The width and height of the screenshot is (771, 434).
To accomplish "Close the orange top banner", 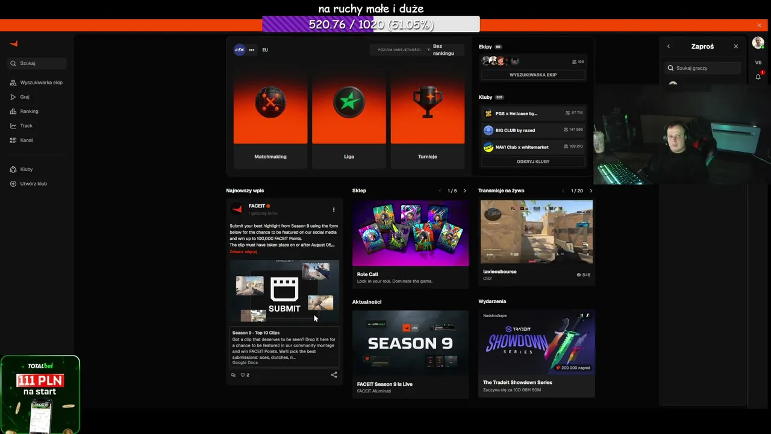I will [760, 25].
